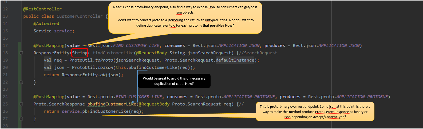Viewport: 423px width, 129px height.
Task: Click 'pbFindCustomerLike' call on line 26
Action: tap(105, 111)
